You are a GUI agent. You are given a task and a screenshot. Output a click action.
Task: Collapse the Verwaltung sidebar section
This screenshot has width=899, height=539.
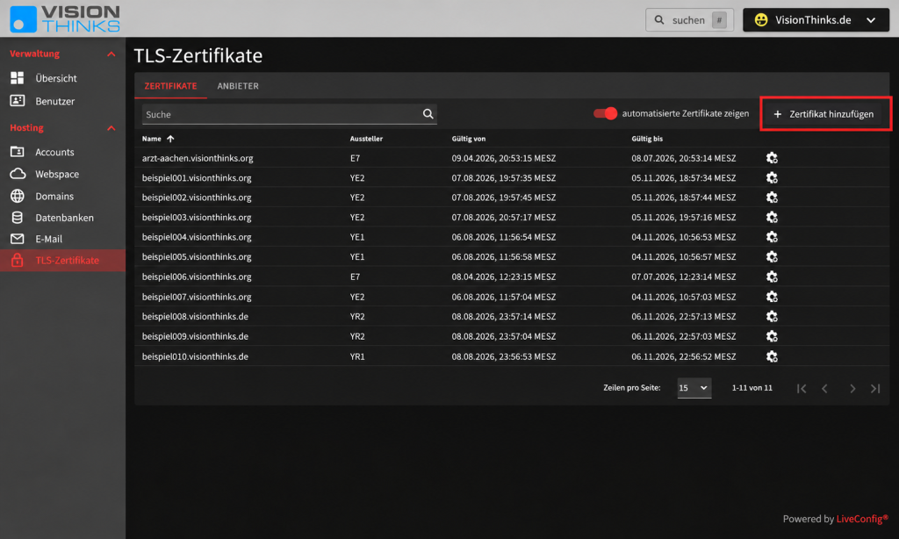pyautogui.click(x=111, y=54)
